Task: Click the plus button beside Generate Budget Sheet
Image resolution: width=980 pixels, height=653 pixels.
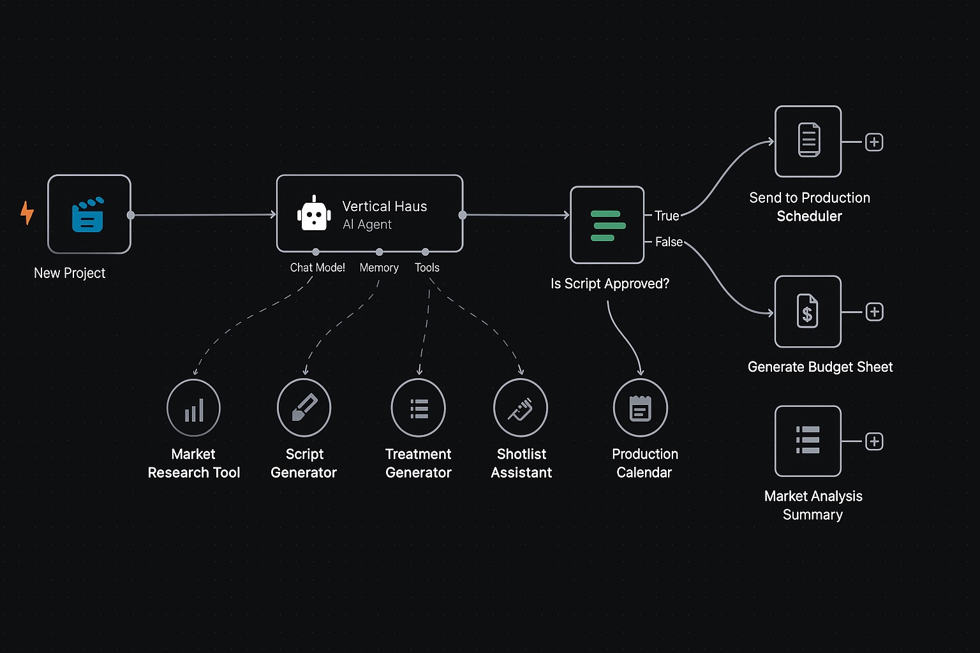Action: [x=873, y=311]
